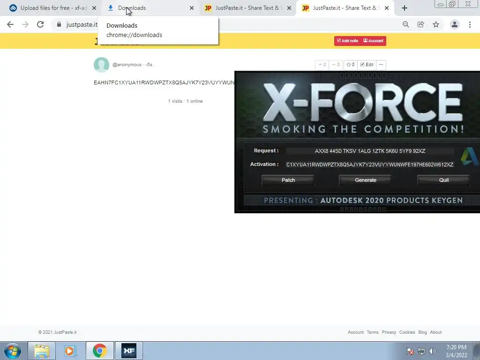Viewport: 480px width, 360px height.
Task: Close the inactive JustPaste.it tab
Action: [289, 8]
